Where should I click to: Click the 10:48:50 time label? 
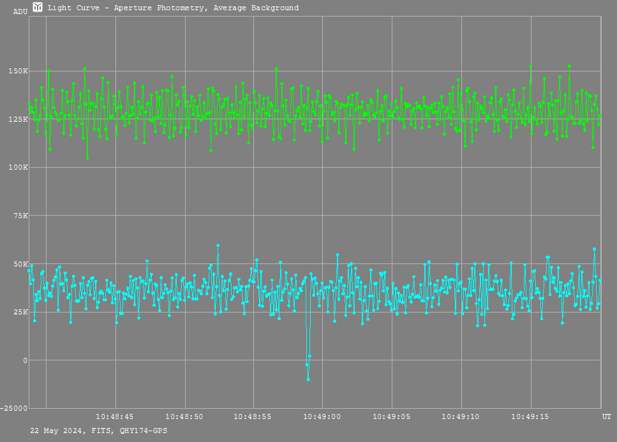[x=184, y=417]
